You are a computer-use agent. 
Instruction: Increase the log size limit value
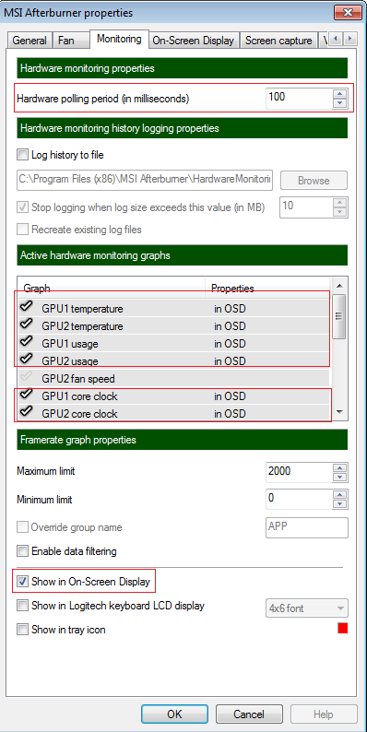340,202
